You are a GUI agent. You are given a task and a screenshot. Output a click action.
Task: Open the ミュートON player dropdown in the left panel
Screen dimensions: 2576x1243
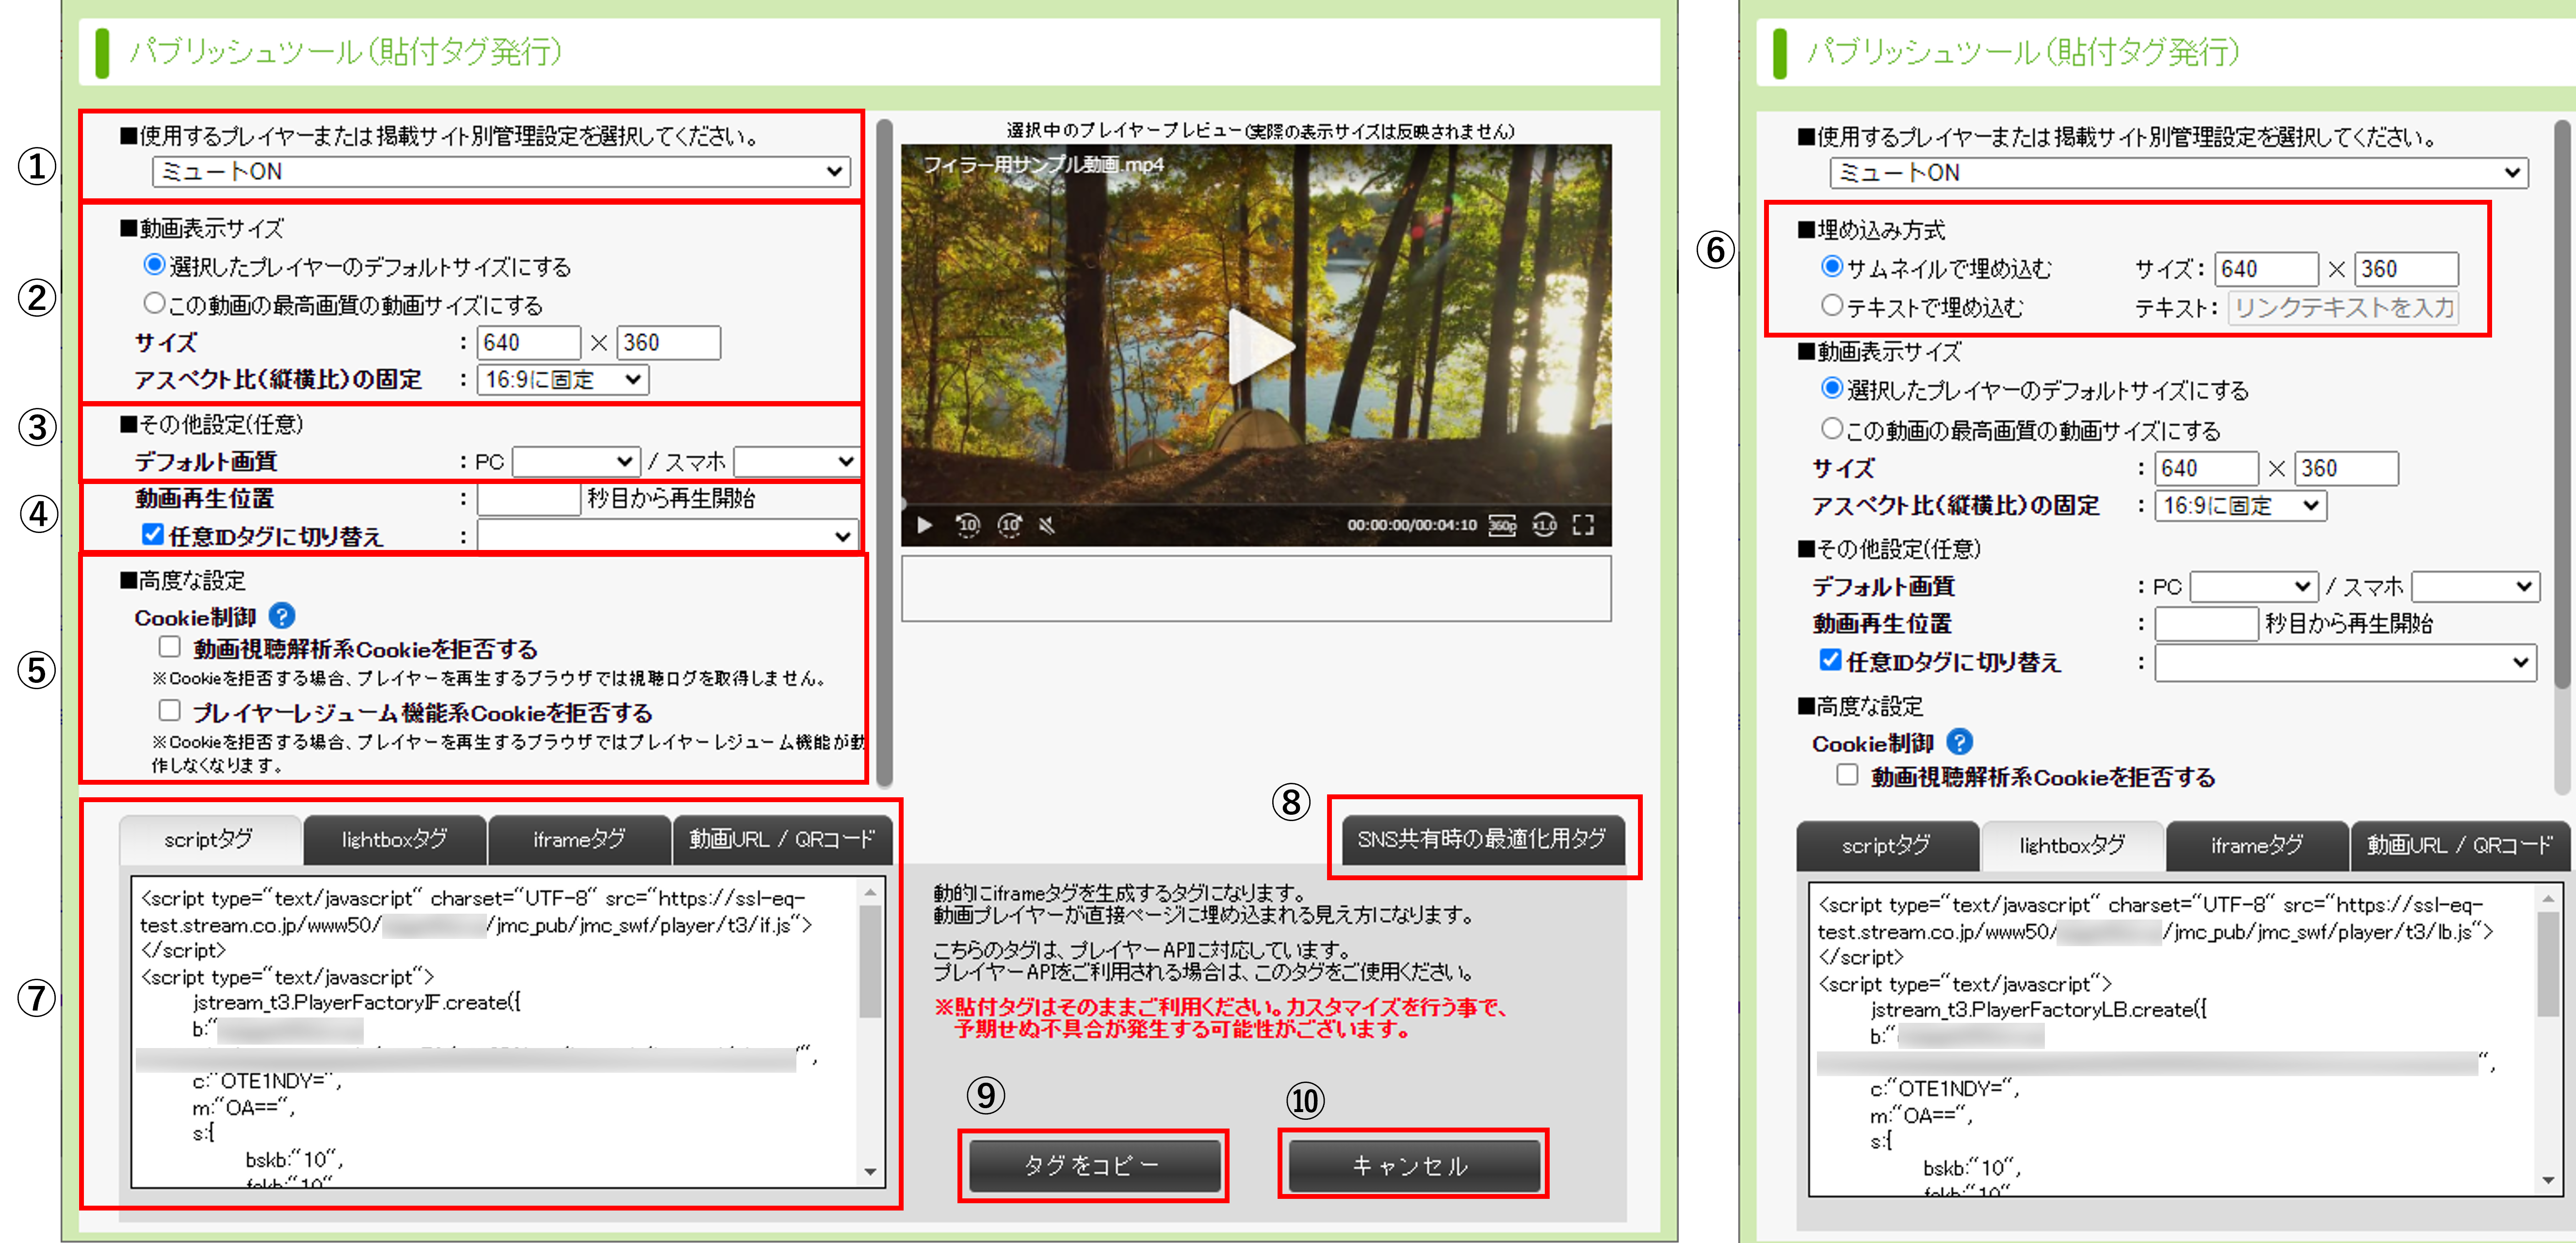pyautogui.click(x=501, y=172)
